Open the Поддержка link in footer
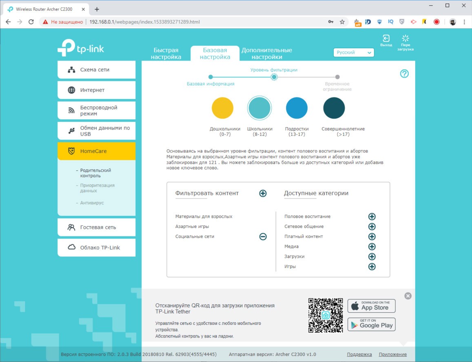Screen dimensions: 472x362 click(x=359, y=354)
